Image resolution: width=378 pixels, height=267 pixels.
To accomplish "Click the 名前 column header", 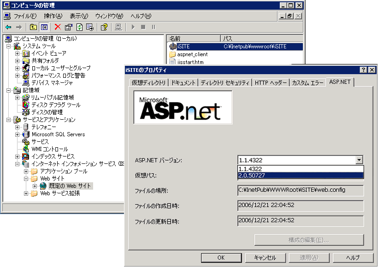I will coord(194,39).
